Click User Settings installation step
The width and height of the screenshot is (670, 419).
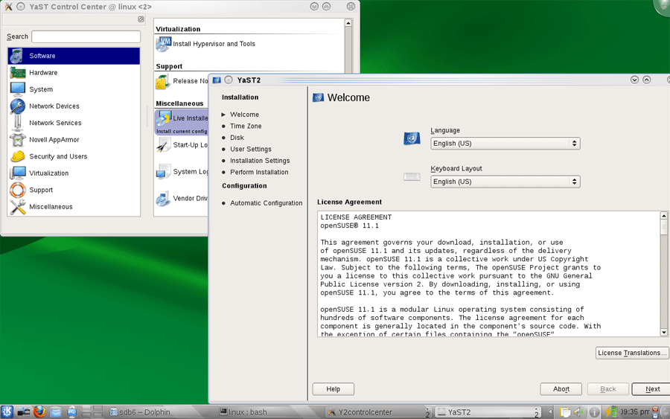(251, 149)
